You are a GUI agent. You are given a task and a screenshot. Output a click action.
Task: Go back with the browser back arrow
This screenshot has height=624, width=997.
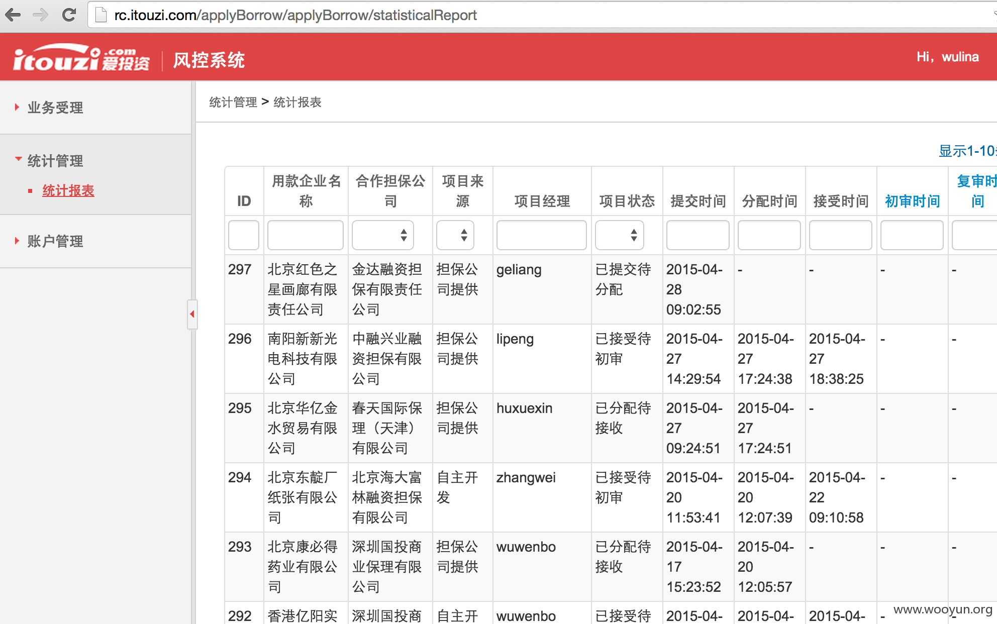point(14,15)
